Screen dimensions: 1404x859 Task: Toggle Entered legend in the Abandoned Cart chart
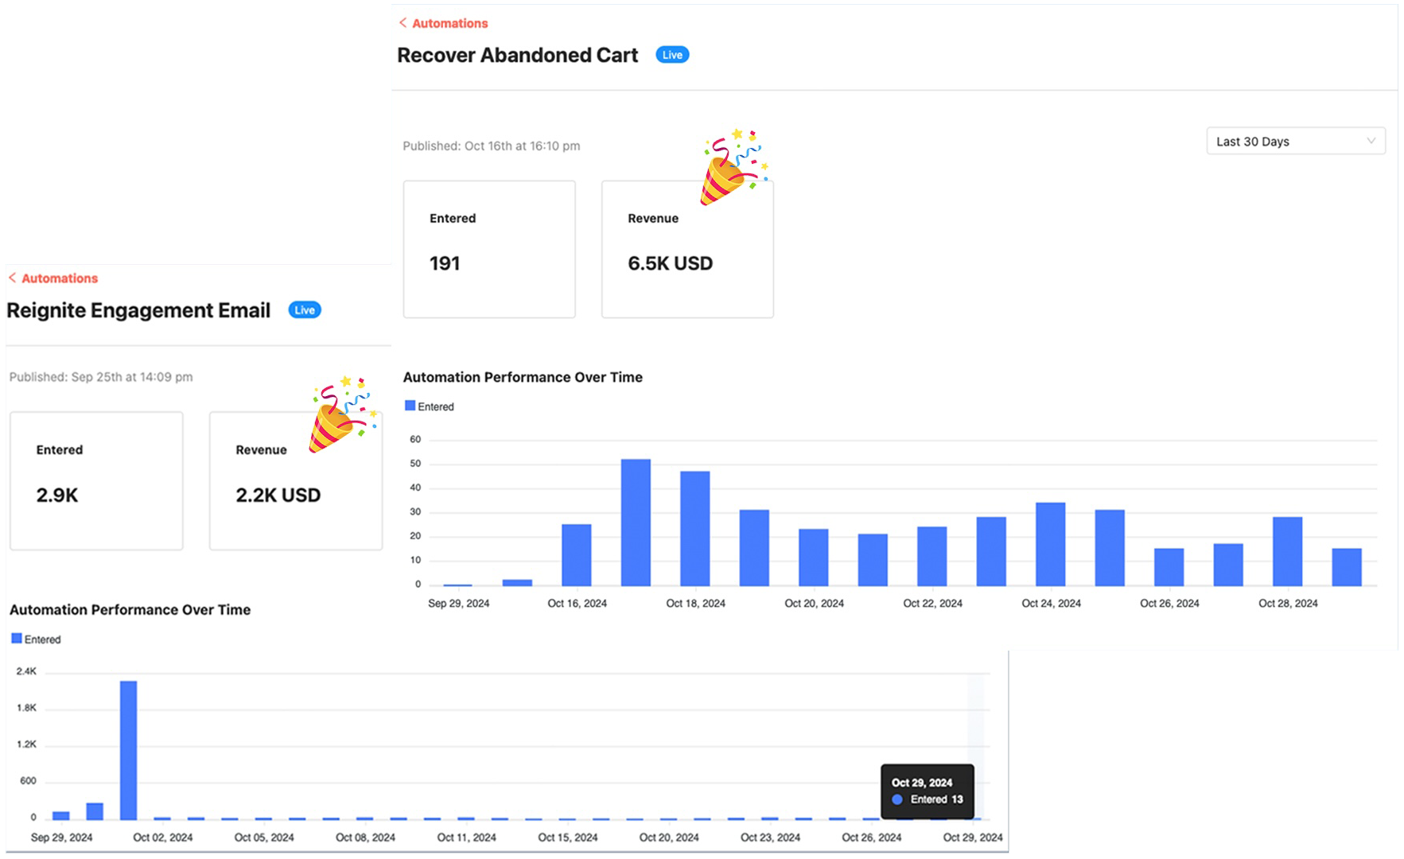tap(430, 406)
